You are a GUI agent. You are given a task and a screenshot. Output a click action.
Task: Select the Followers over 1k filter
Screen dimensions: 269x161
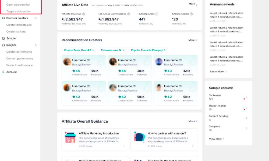[x=112, y=50]
